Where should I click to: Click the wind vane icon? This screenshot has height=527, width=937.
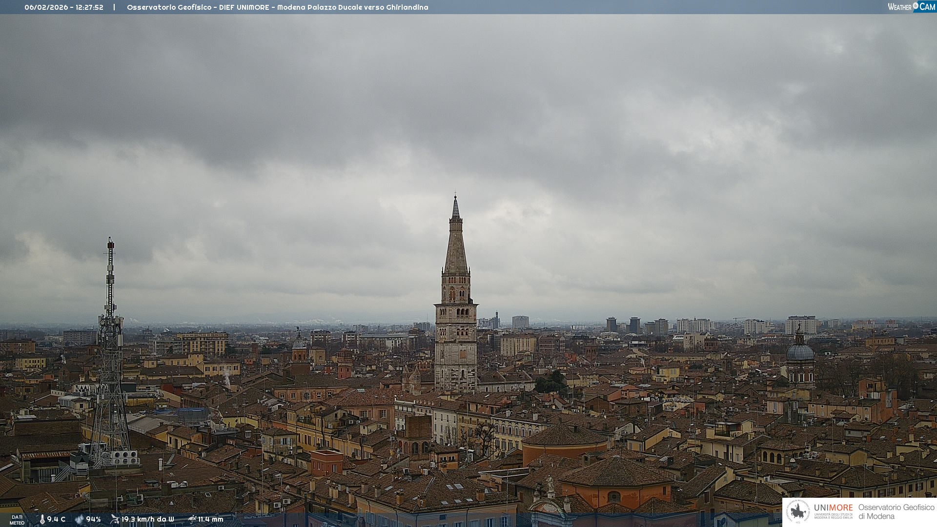(115, 519)
